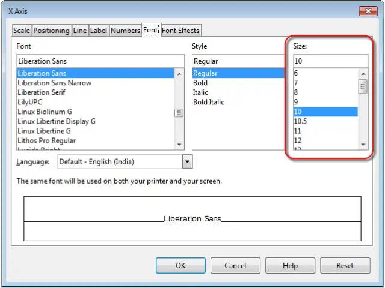This screenshot has width=385, height=288.
Task: Click size list scroll up arrow
Action: click(363, 74)
